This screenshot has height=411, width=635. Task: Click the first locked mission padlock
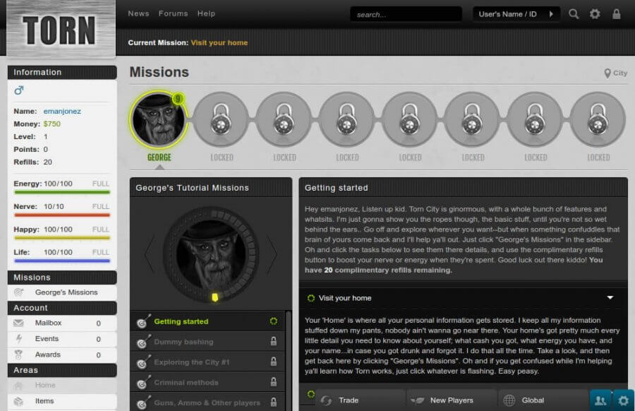(x=221, y=119)
